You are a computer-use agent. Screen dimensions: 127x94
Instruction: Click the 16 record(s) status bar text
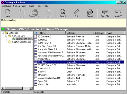39,92
